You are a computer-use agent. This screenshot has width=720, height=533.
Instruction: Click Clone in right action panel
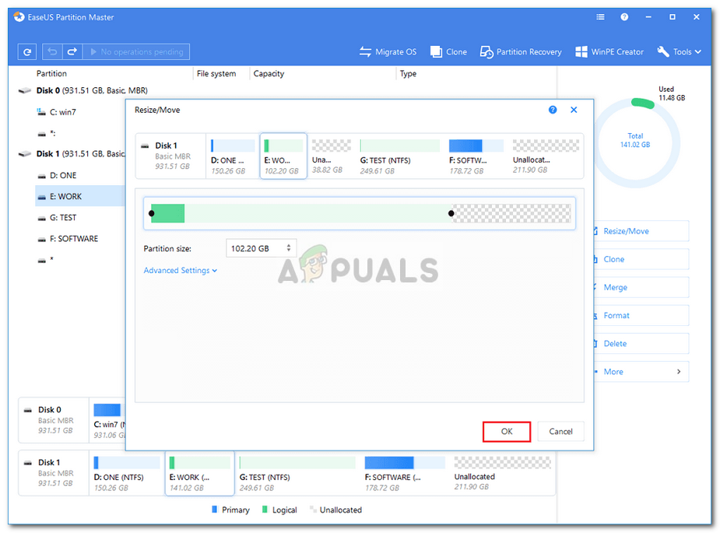click(x=641, y=259)
